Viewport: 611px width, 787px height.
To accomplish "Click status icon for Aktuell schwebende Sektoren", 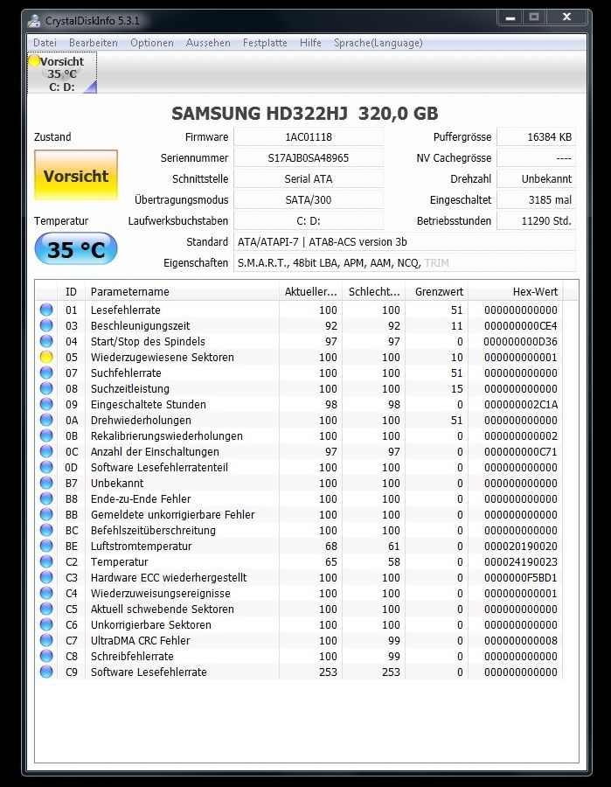I will click(x=46, y=609).
